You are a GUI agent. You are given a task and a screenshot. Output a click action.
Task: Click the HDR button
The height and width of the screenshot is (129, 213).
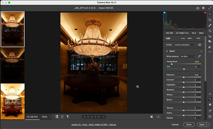[x=198, y=38]
